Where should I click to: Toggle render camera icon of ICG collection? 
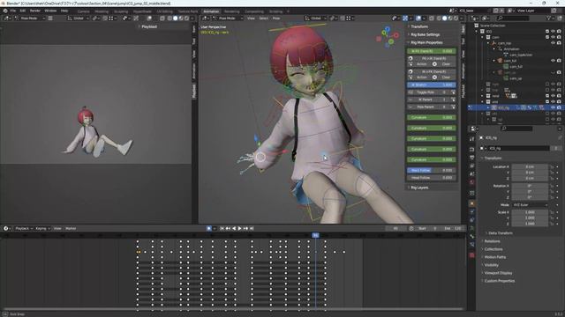[559, 32]
